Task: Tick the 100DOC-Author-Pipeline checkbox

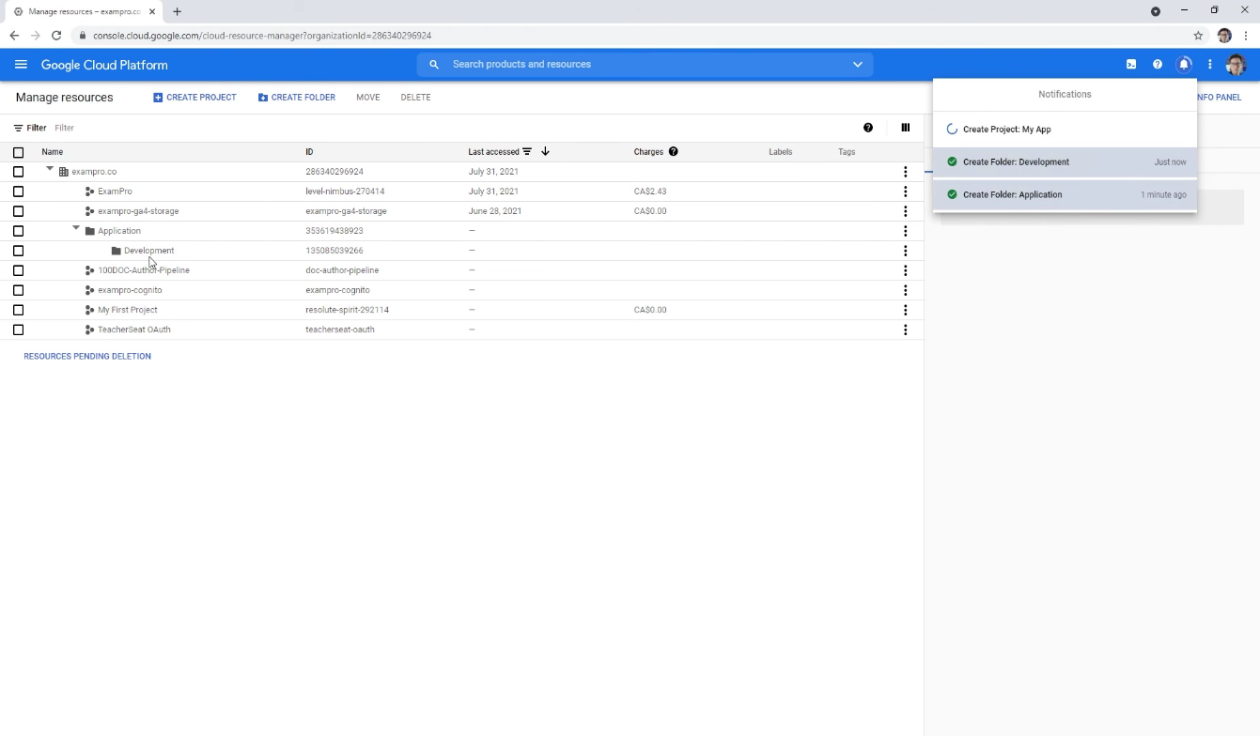Action: click(x=18, y=270)
